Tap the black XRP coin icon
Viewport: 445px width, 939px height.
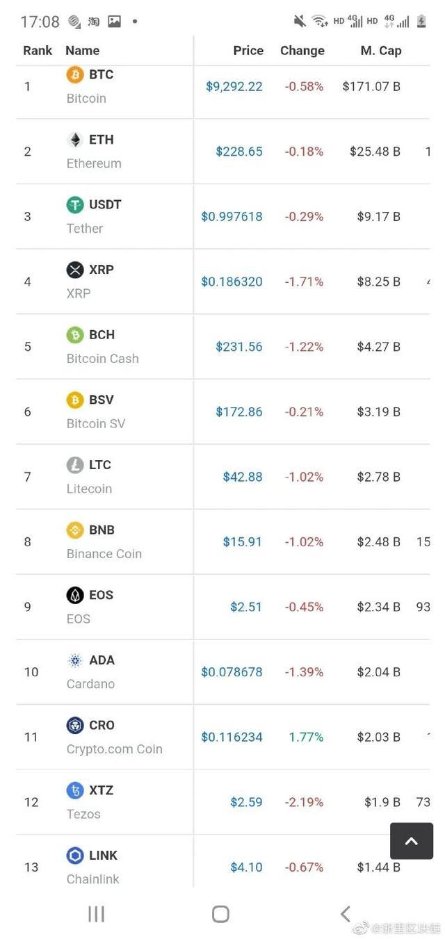click(x=74, y=270)
